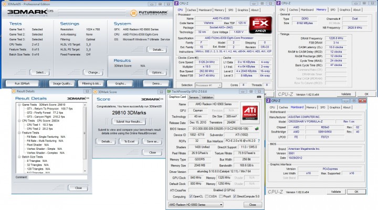This screenshot has width=378, height=210.
Task: Click Details... in the 3DMark Score window
Action: point(106,141)
